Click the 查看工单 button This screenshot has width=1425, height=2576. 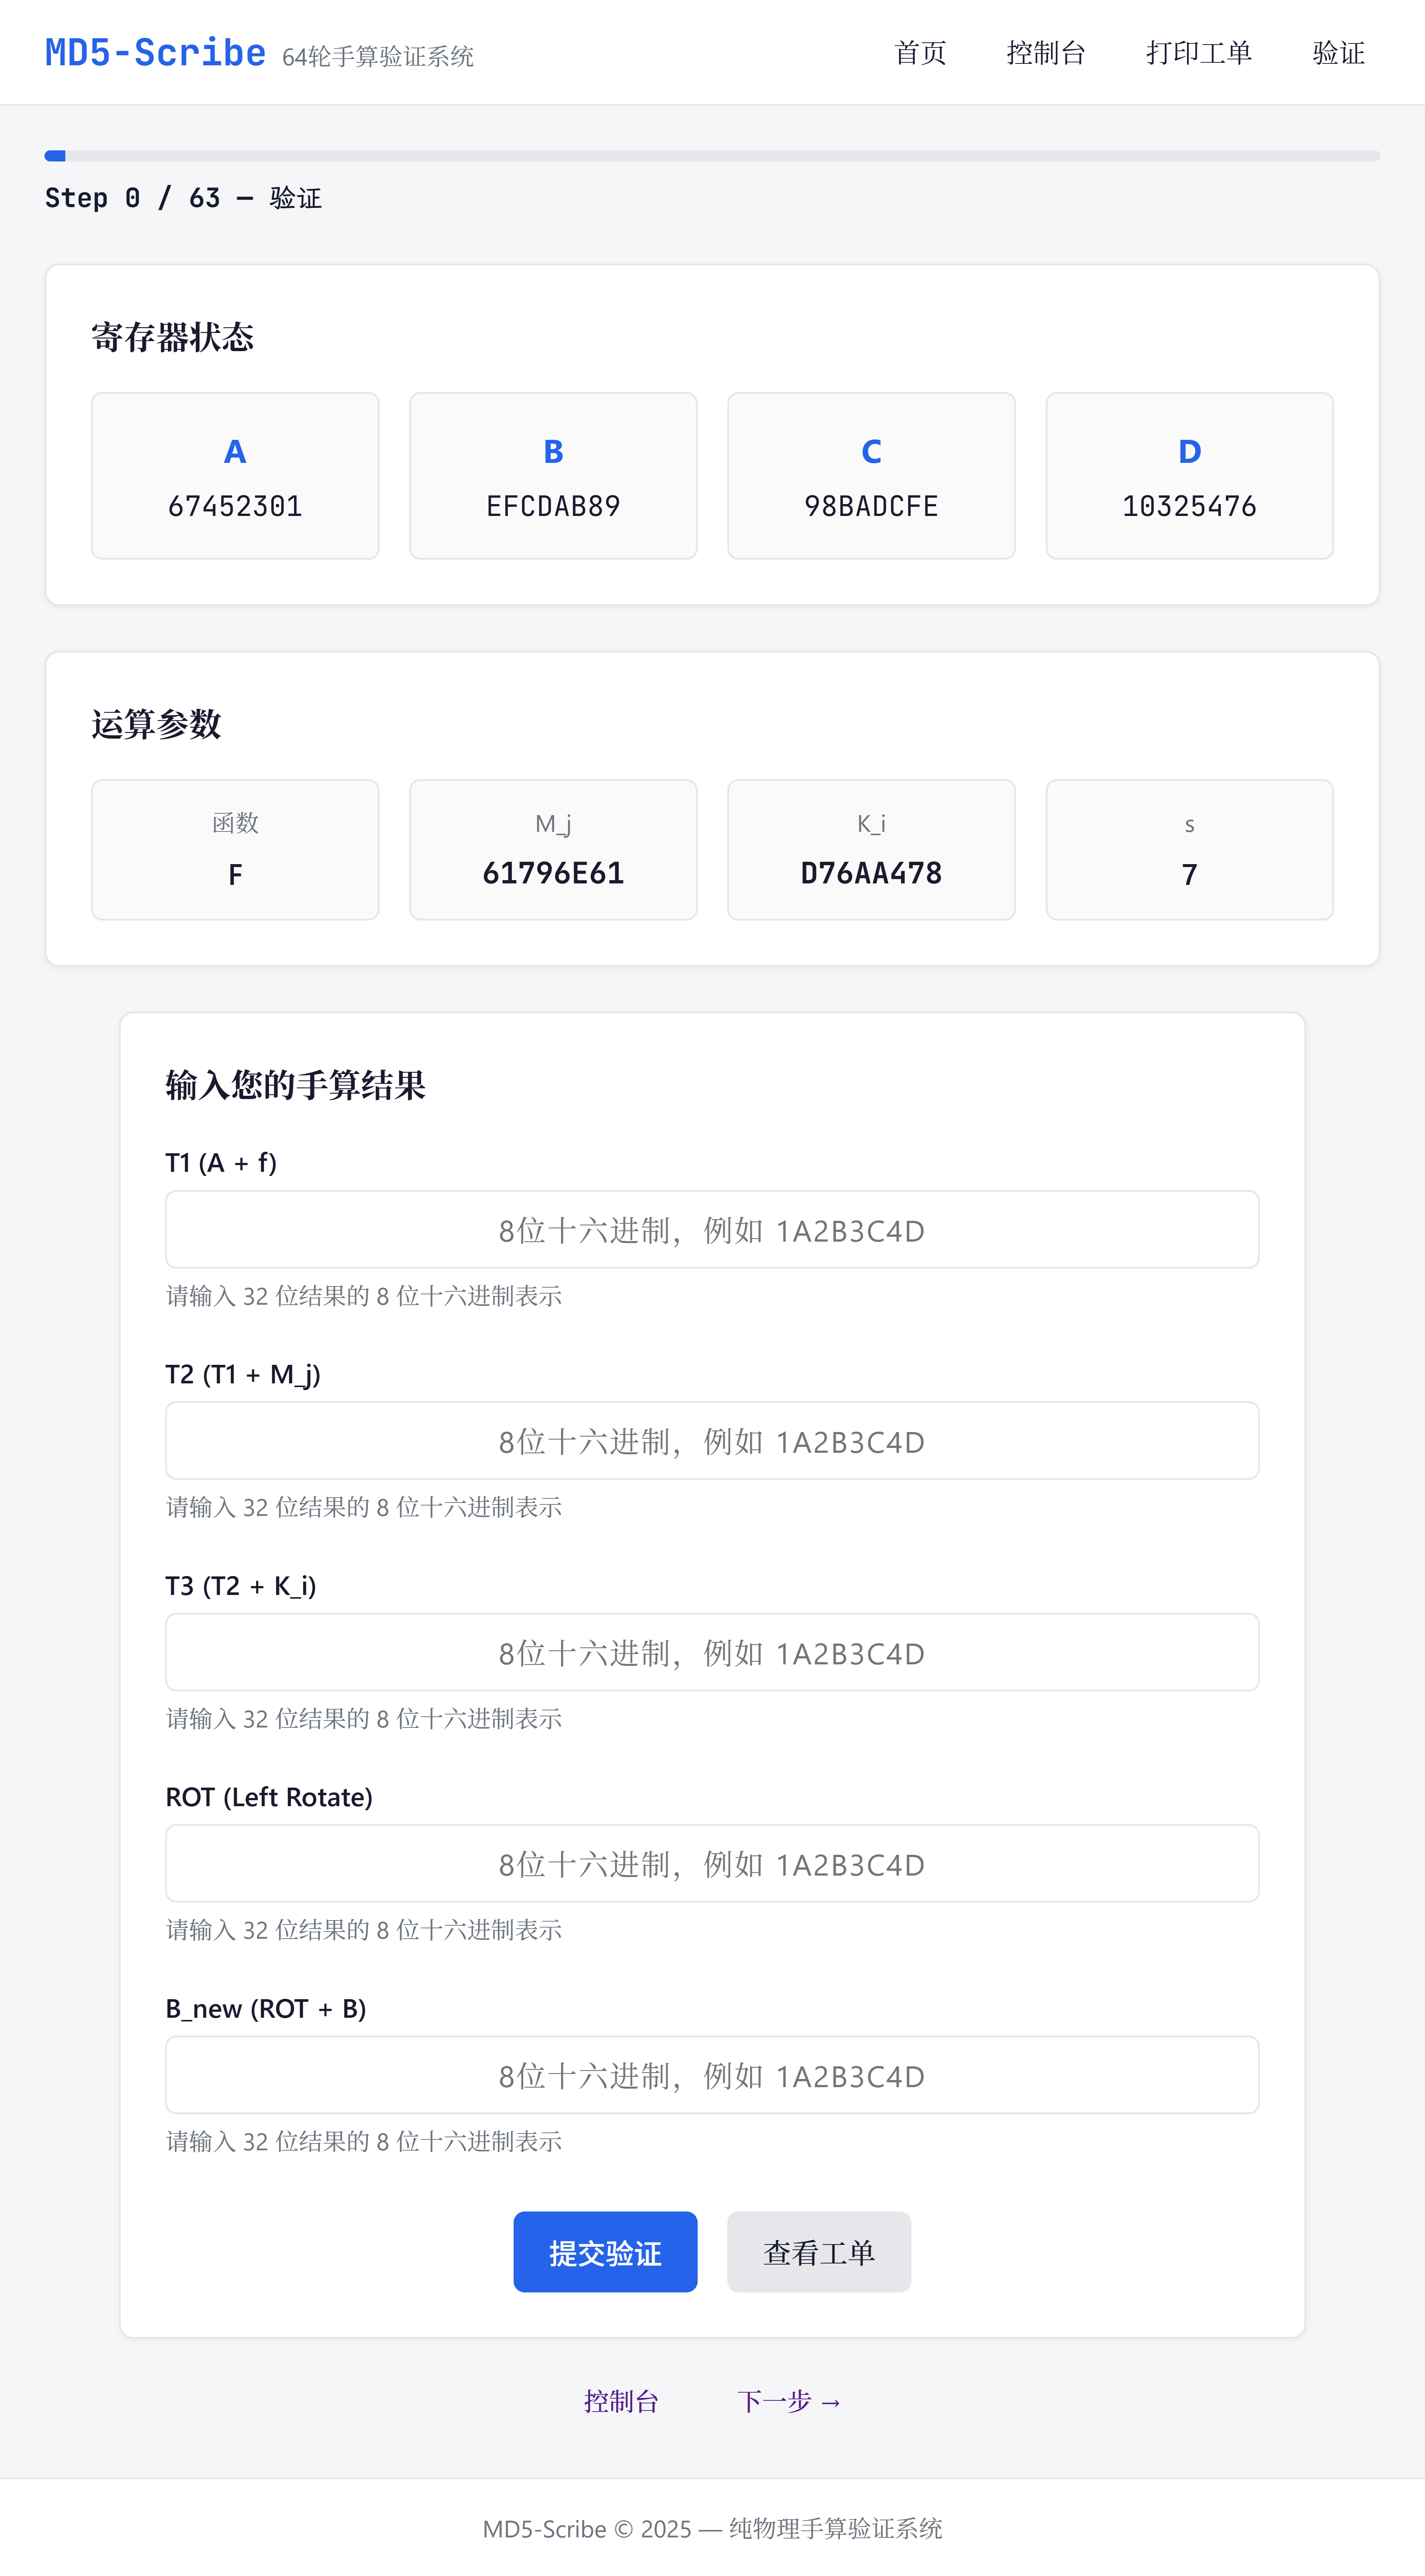[x=818, y=2252]
